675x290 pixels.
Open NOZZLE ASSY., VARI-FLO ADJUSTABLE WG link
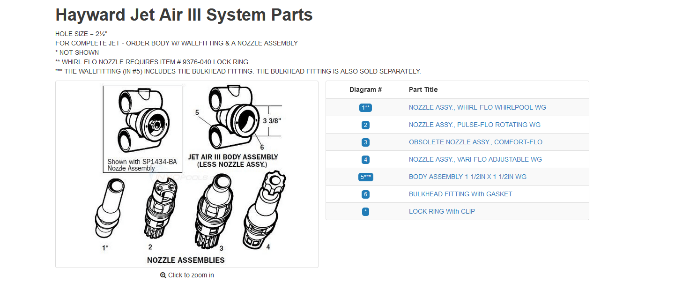click(x=475, y=159)
